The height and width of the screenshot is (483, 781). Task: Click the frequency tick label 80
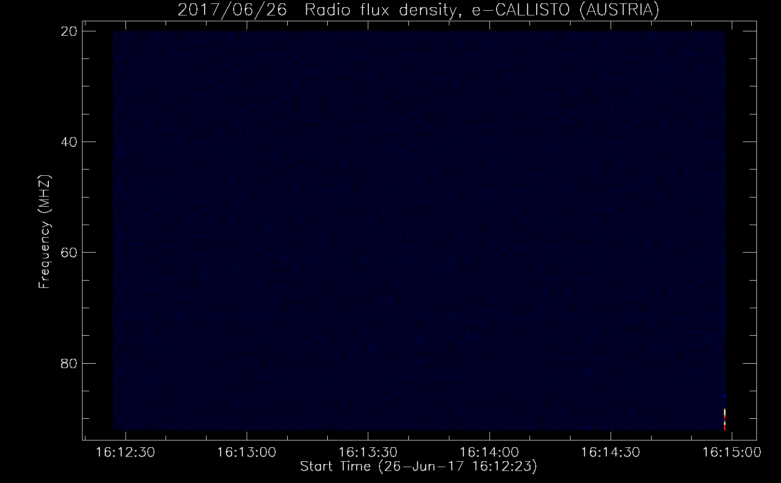pos(69,363)
